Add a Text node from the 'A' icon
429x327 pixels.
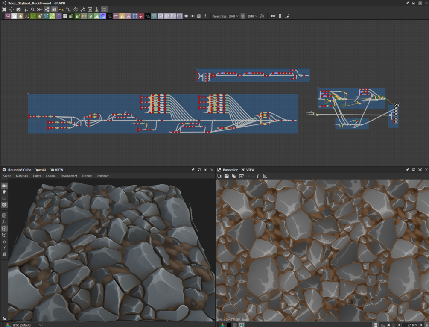[128, 16]
